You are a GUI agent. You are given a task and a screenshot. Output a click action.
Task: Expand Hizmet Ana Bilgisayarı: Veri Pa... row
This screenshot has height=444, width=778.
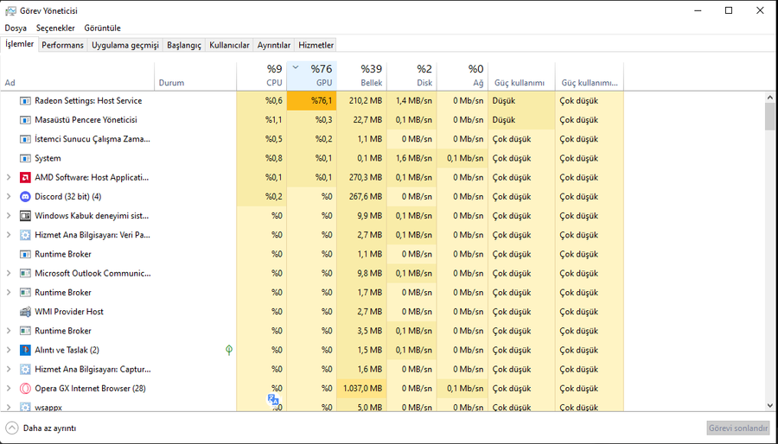pyautogui.click(x=9, y=235)
